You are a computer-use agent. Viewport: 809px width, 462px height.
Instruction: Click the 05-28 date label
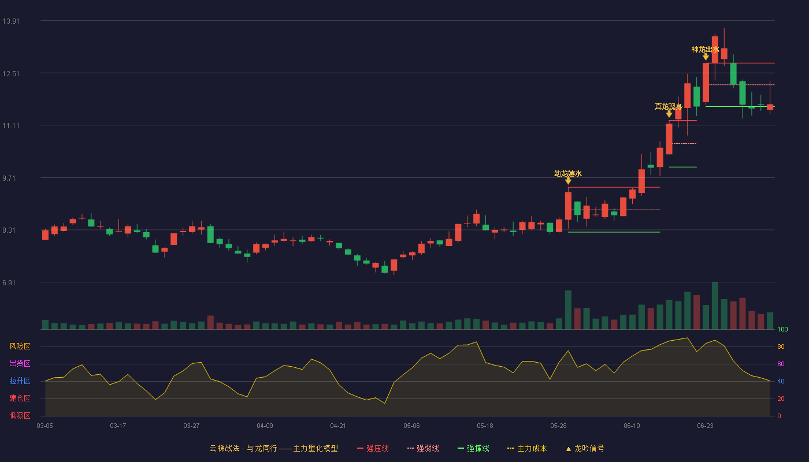point(558,426)
